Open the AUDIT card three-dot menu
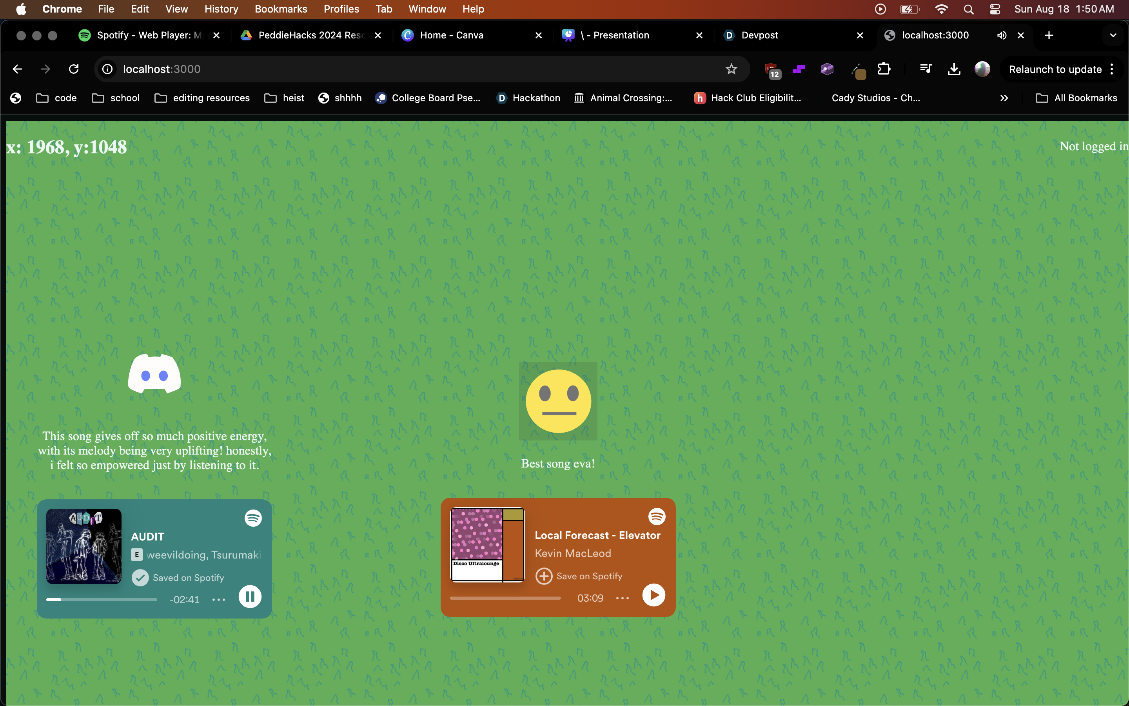The height and width of the screenshot is (706, 1129). pos(218,600)
